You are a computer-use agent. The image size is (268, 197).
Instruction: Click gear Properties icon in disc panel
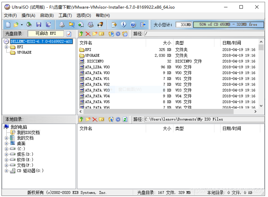[x=118, y=34]
